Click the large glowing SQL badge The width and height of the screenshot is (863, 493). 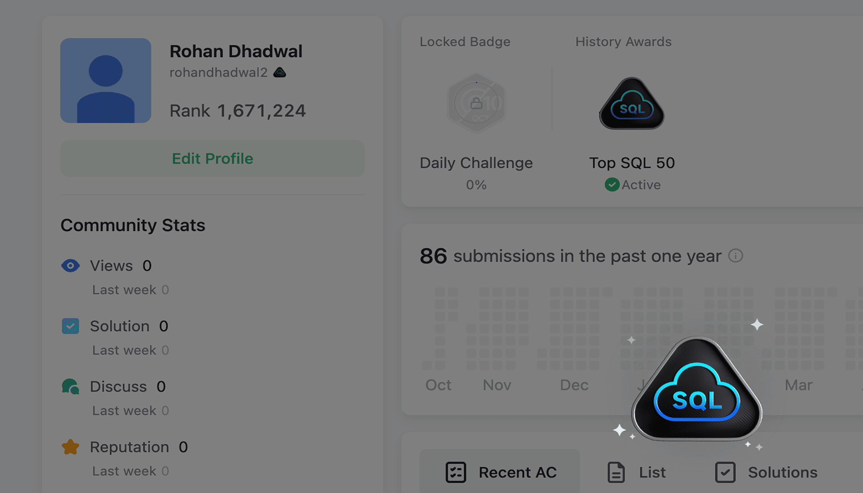(697, 389)
